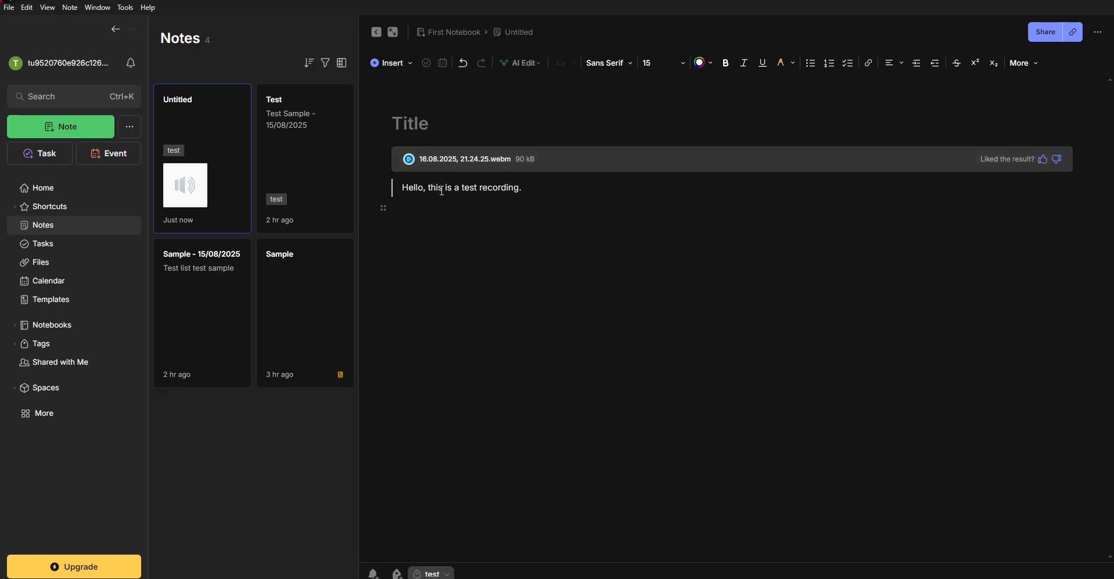Click the Upgrade button
The width and height of the screenshot is (1114, 579).
[x=74, y=567]
